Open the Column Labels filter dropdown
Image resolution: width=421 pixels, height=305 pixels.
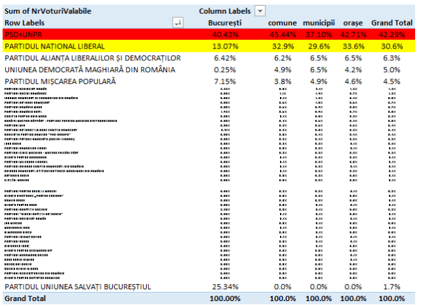click(x=260, y=11)
